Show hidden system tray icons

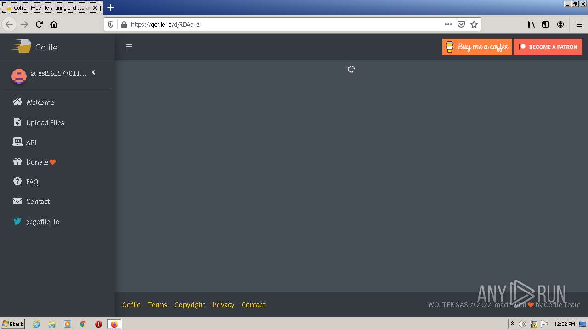[x=512, y=324]
